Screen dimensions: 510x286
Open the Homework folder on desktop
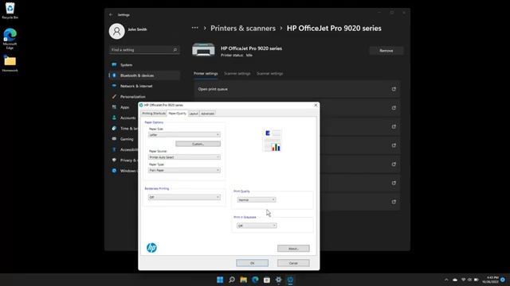point(10,64)
